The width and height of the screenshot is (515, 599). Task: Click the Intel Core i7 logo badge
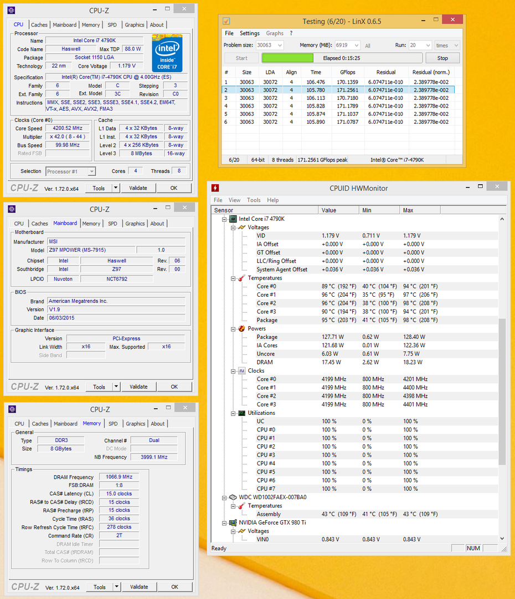tap(167, 53)
